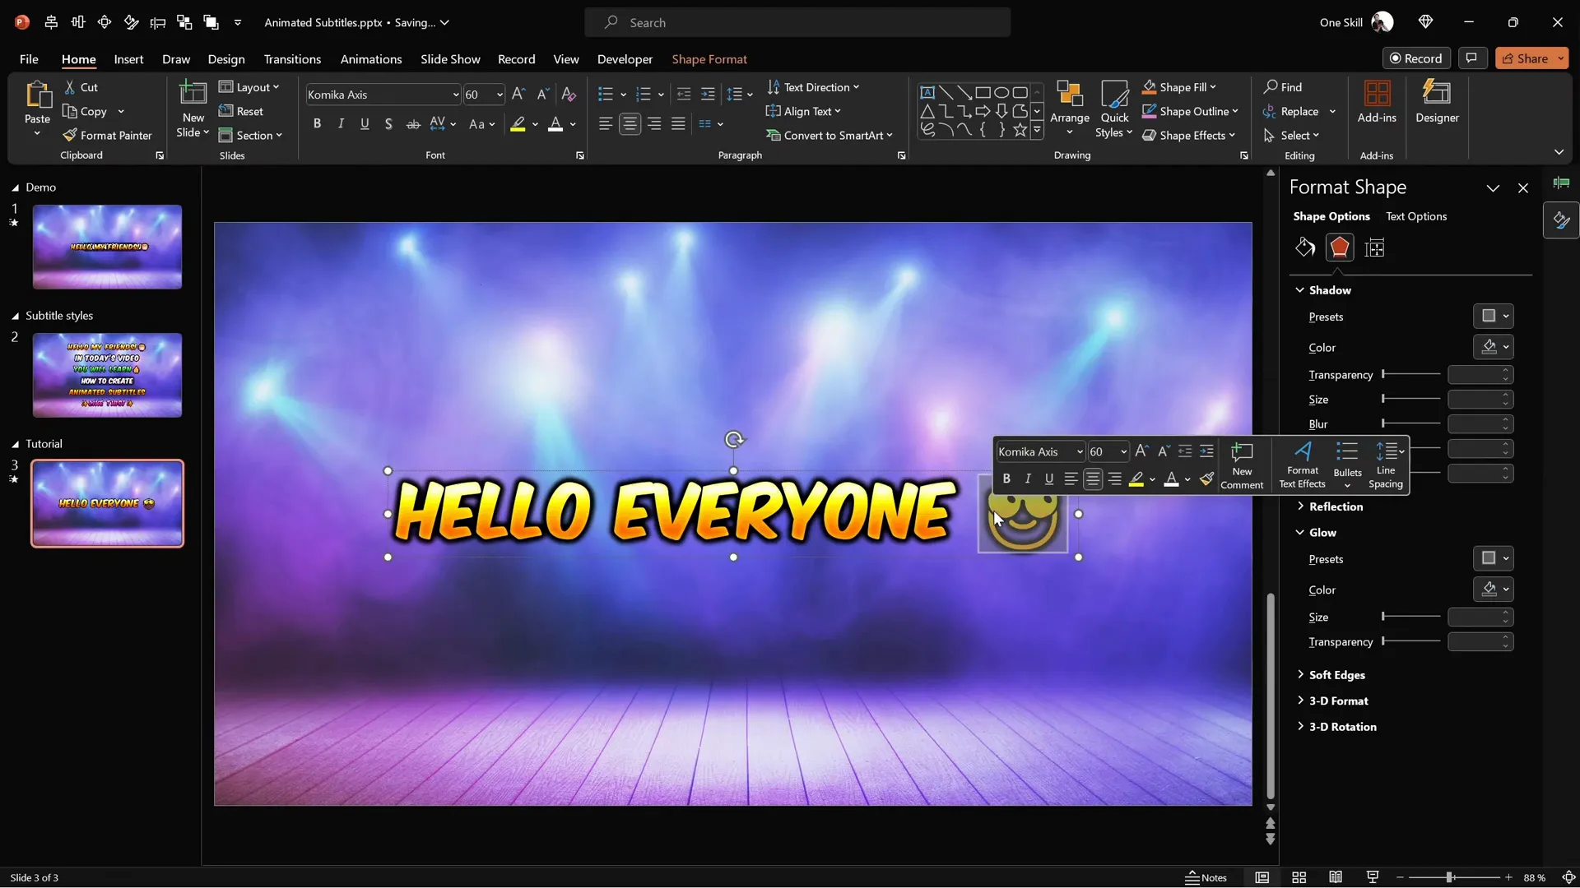
Task: Click Text Direction in Paragraph group
Action: tap(813, 87)
